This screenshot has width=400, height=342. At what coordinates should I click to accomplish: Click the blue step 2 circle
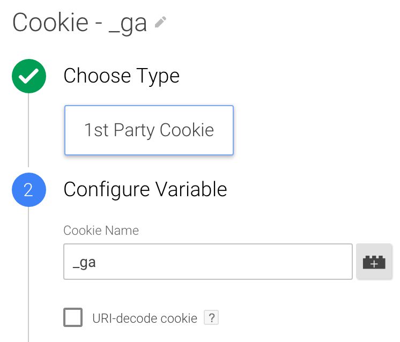29,189
